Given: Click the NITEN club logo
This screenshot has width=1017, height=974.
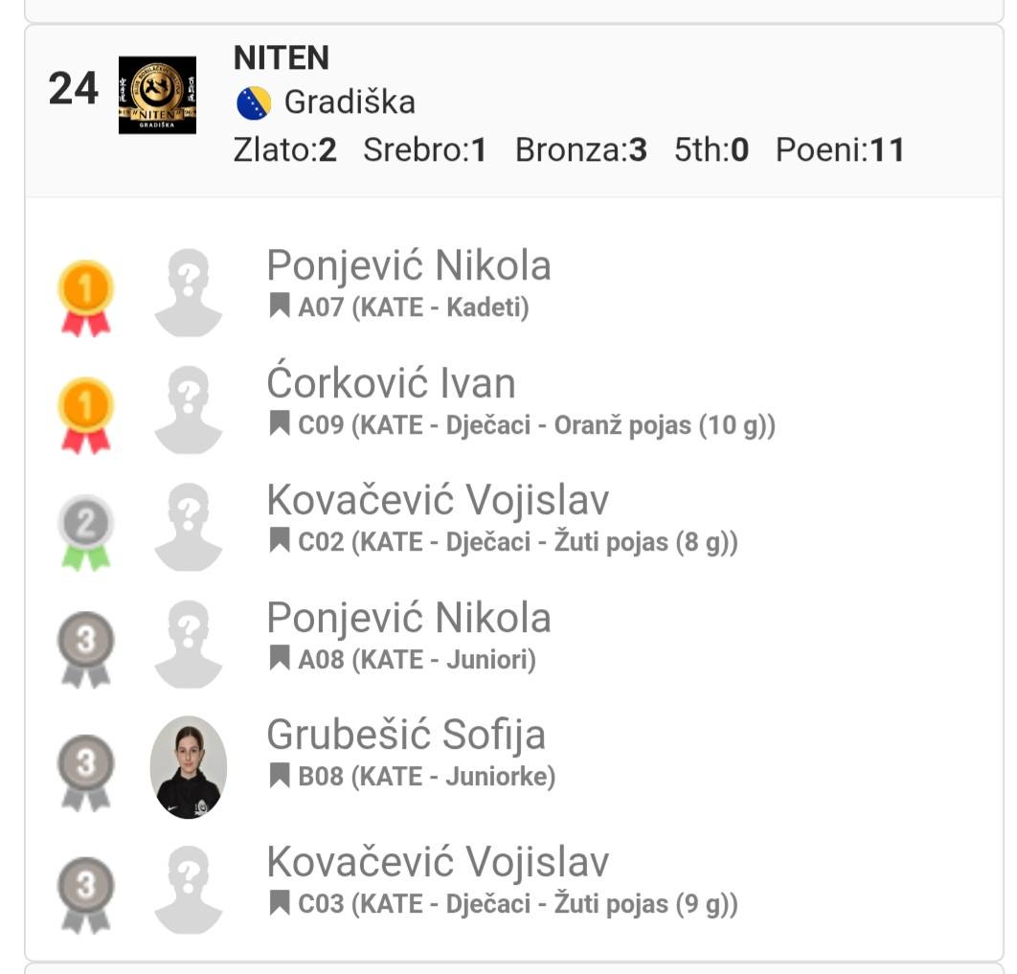Looking at the screenshot, I should click(x=157, y=95).
